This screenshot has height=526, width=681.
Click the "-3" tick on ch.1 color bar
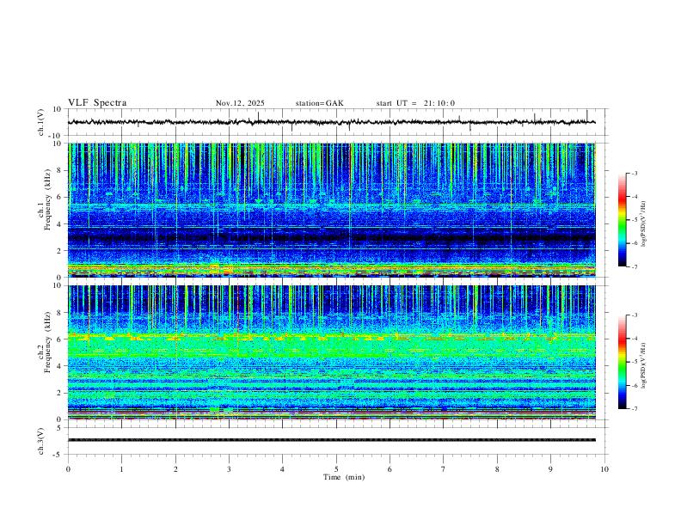coord(634,173)
